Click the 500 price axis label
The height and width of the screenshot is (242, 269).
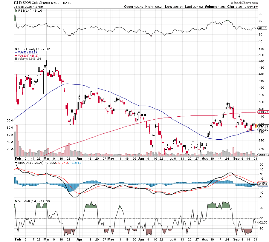click(x=261, y=55)
